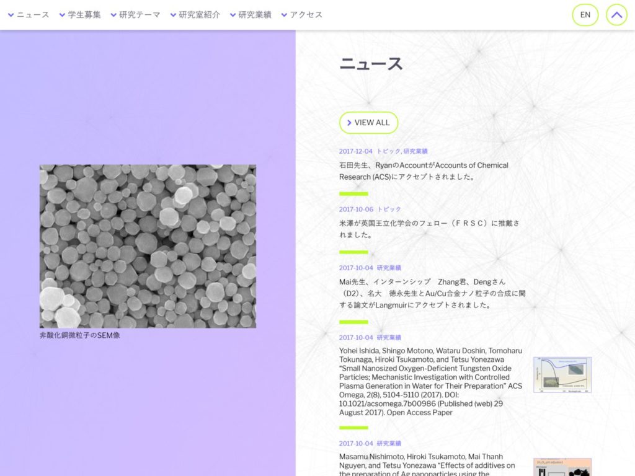This screenshot has width=635, height=476.
Task: Click the SEM image of copper particles
Action: click(148, 245)
